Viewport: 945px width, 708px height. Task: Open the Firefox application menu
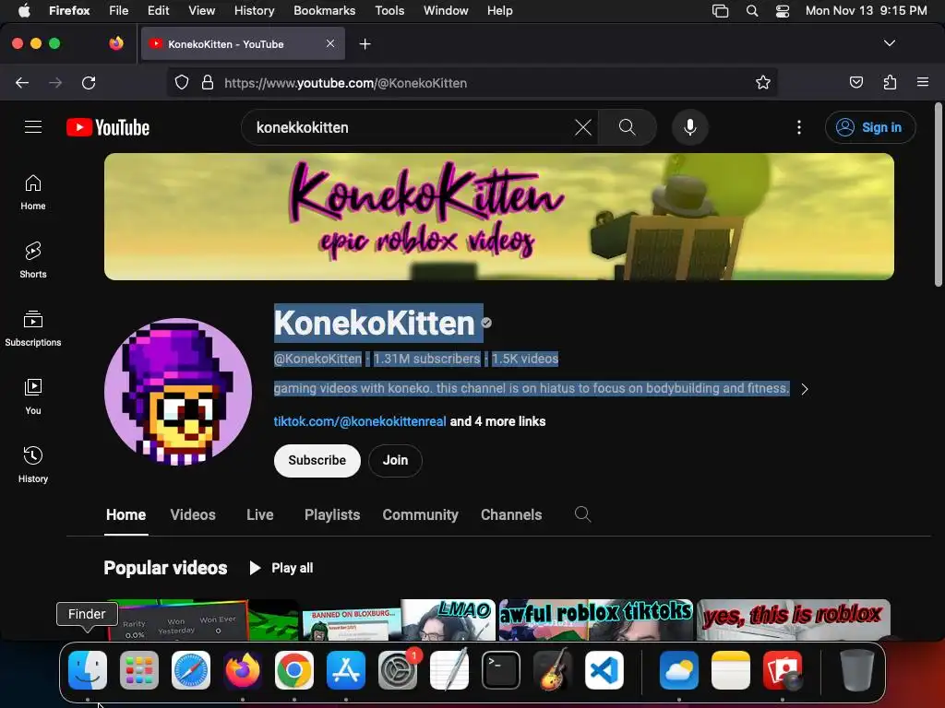[922, 82]
